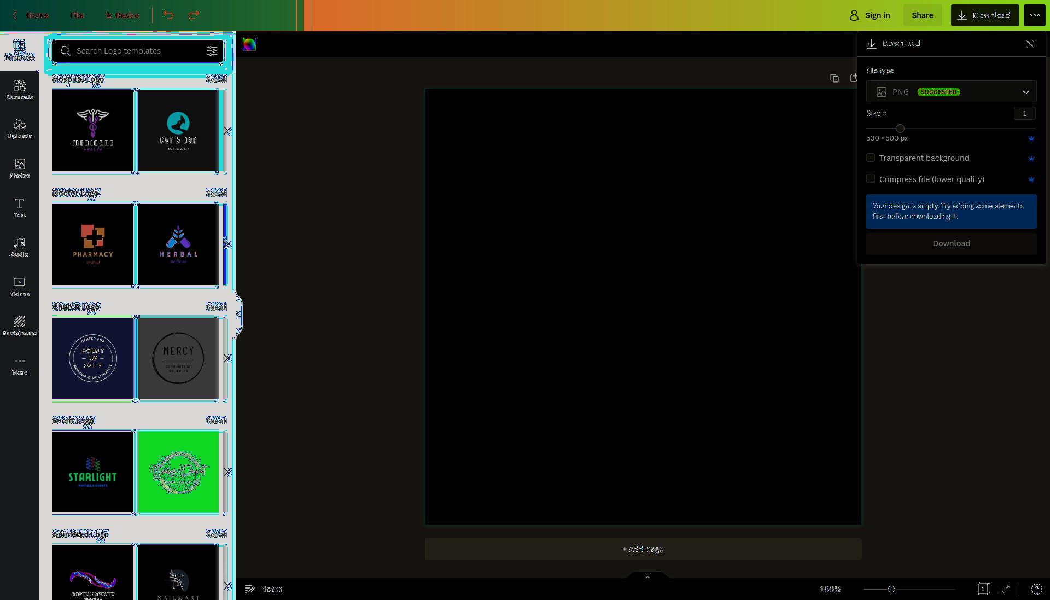See all Animated Logo templates
The height and width of the screenshot is (600, 1050).
(216, 534)
